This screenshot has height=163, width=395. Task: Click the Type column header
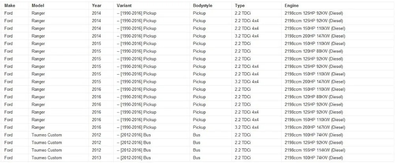click(257, 6)
